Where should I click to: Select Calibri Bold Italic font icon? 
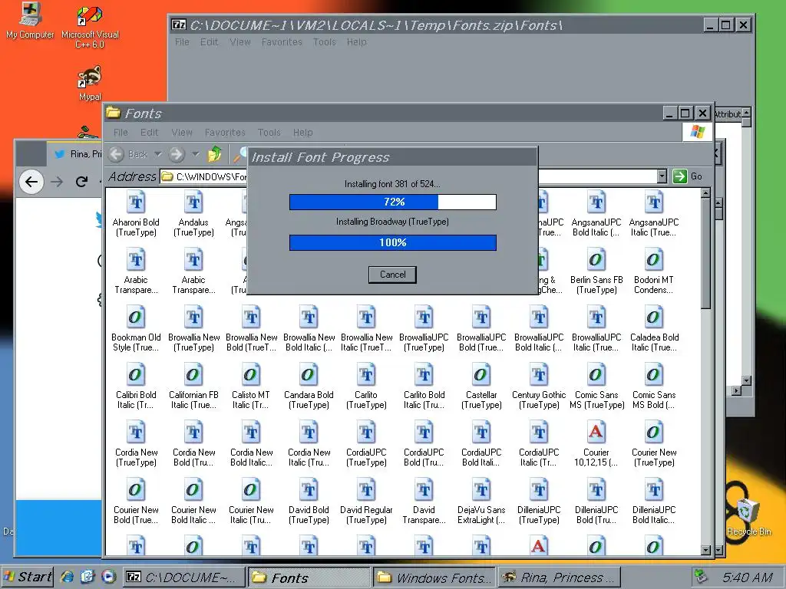136,374
